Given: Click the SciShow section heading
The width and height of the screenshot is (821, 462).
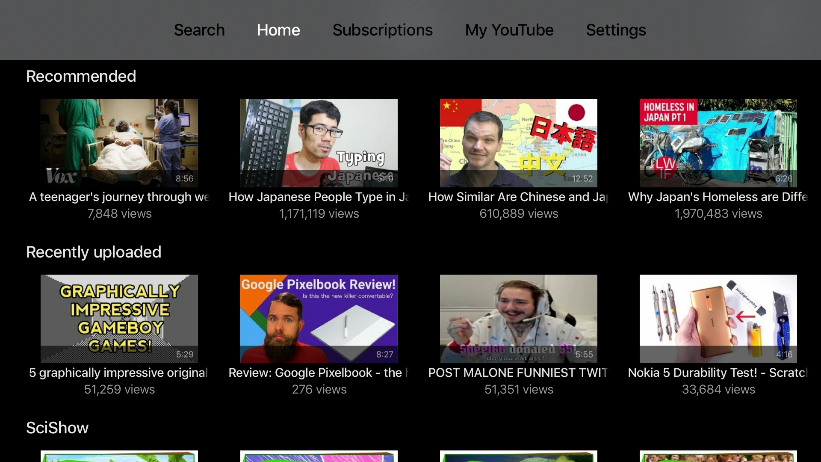Looking at the screenshot, I should (57, 428).
